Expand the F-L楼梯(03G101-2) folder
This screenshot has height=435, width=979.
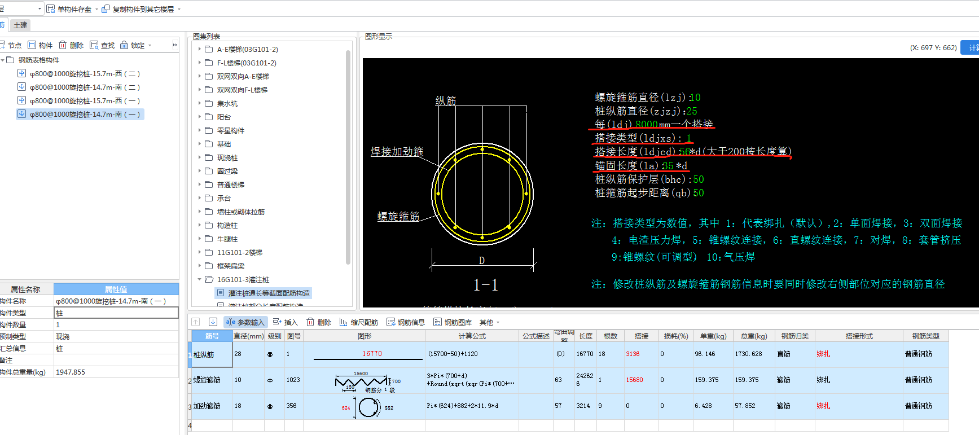point(199,63)
